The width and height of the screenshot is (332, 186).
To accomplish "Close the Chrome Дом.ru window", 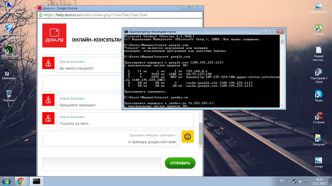I will click(x=197, y=8).
